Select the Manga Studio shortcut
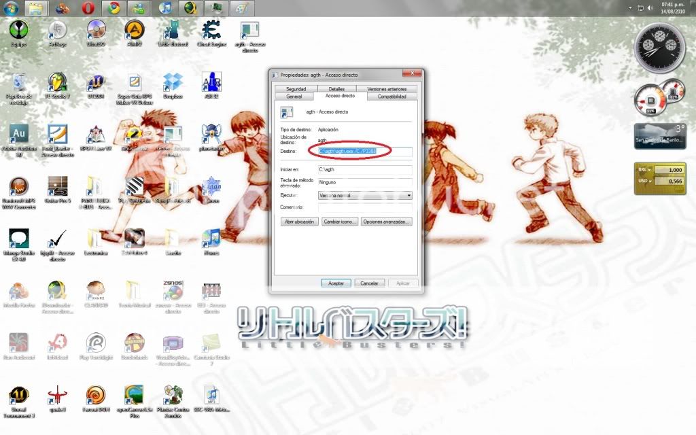This screenshot has height=435, width=696. tap(18, 245)
